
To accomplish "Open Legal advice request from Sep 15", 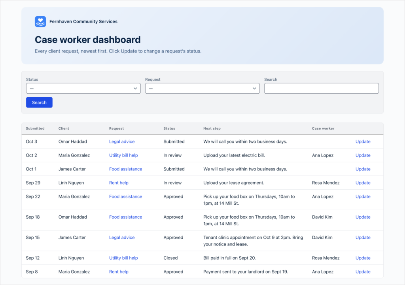I will 122,238.
